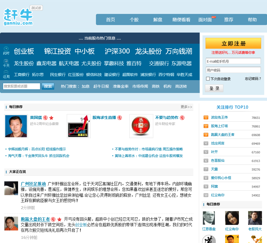Focus the E-mail或手机号 field
The image size is (267, 243).
(x=233, y=61)
